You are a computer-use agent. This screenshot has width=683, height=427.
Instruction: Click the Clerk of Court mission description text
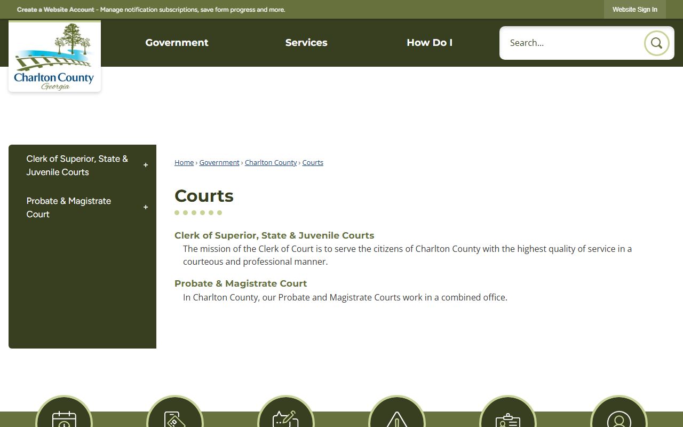tap(407, 255)
